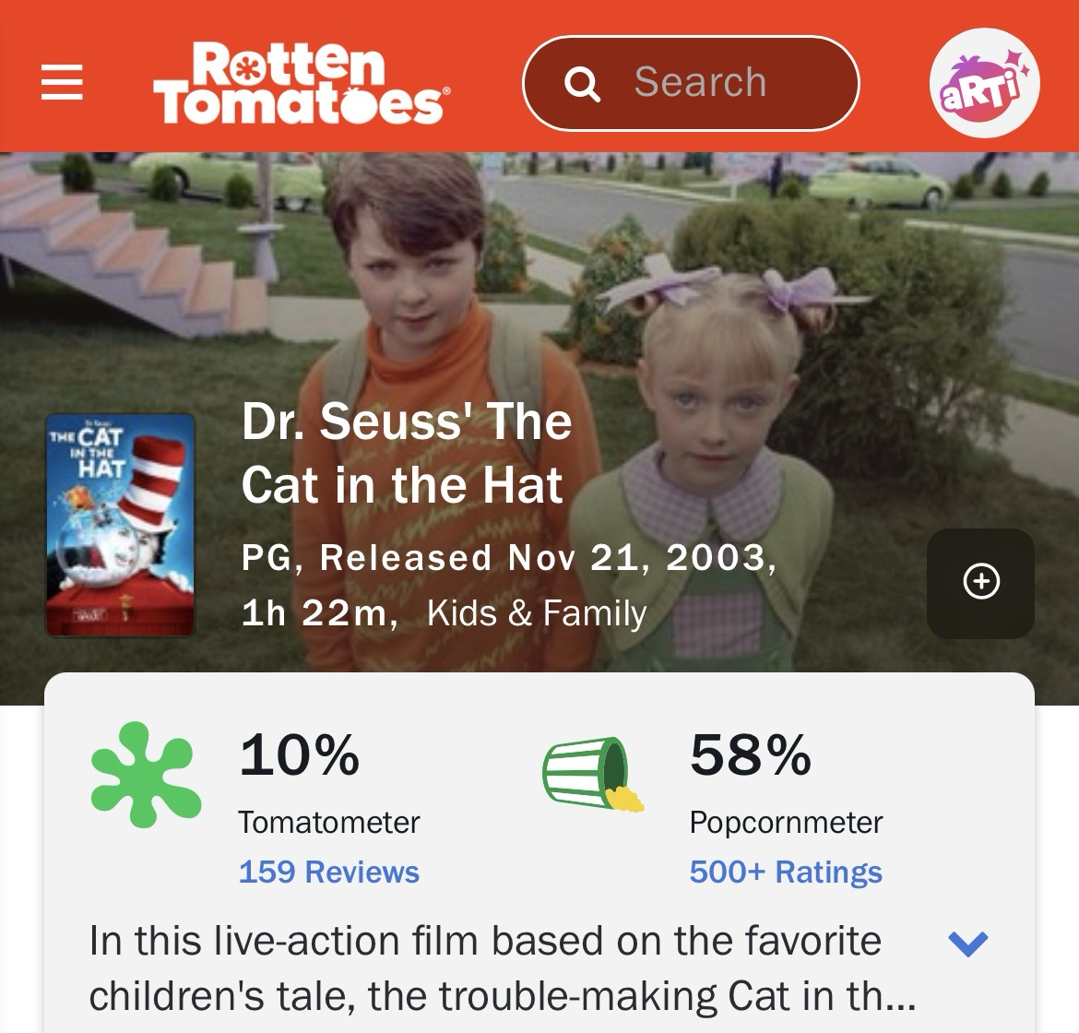Select the Kids & Family genre
Screen dimensions: 1079x1033
[x=537, y=613]
